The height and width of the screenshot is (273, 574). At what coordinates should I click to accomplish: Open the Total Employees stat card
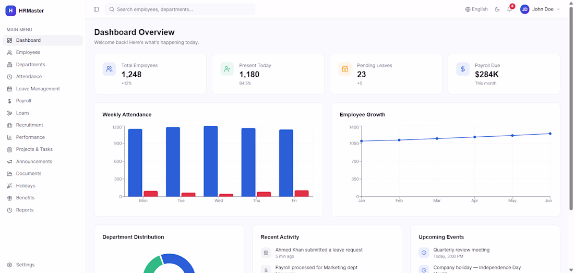point(150,74)
